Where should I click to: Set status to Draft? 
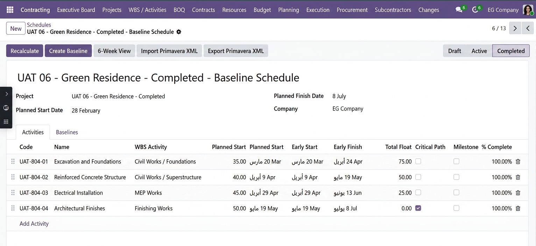point(454,51)
